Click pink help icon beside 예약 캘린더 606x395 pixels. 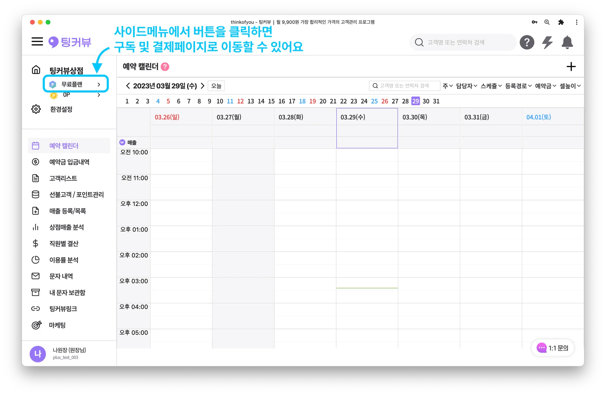tap(165, 67)
